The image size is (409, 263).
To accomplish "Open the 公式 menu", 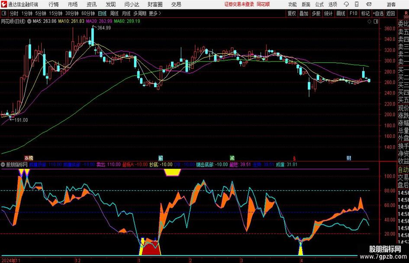I will pos(319,4).
